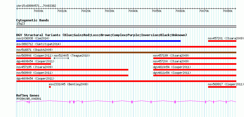This screenshot has height=117, width=244.
Task: Open the nsv457201 (Itsara2009) variant label
Action: pos(226,38)
